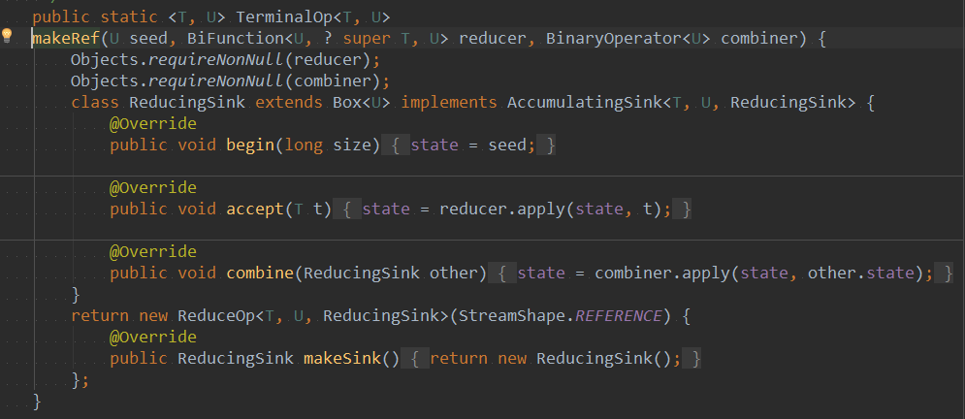965x419 pixels.
Task: Click the TerminalOp<T, U> return type
Action: coord(312,17)
